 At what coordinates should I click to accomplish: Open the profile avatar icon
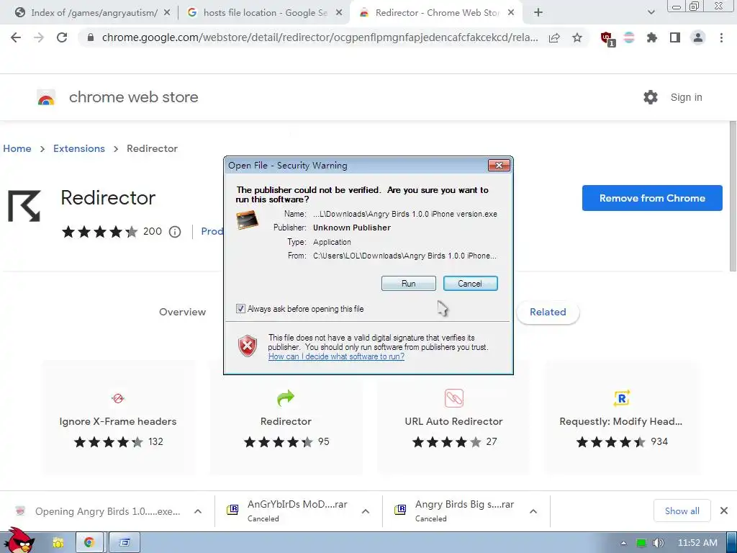(x=698, y=37)
